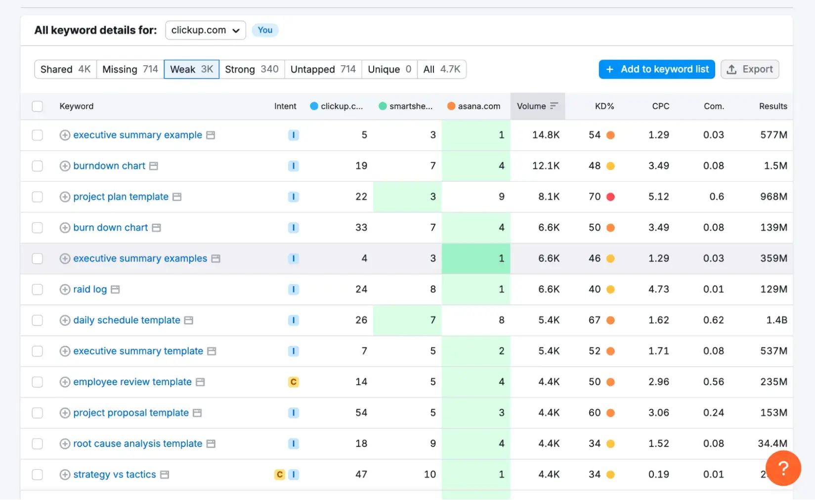815x500 pixels.
Task: Click the orange help question mark button
Action: coord(783,468)
